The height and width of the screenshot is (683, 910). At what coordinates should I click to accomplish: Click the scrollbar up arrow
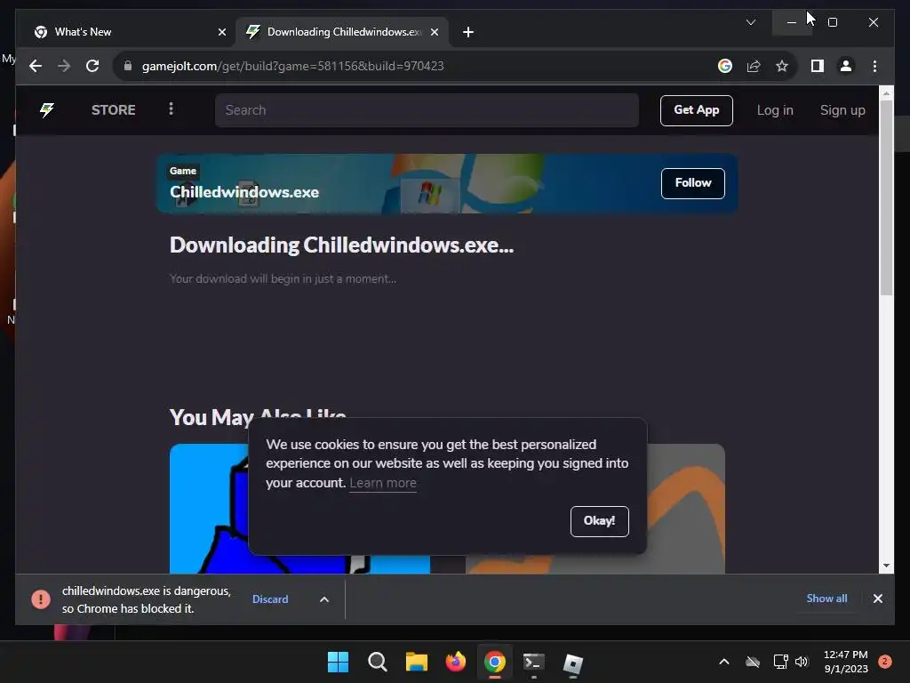point(886,92)
